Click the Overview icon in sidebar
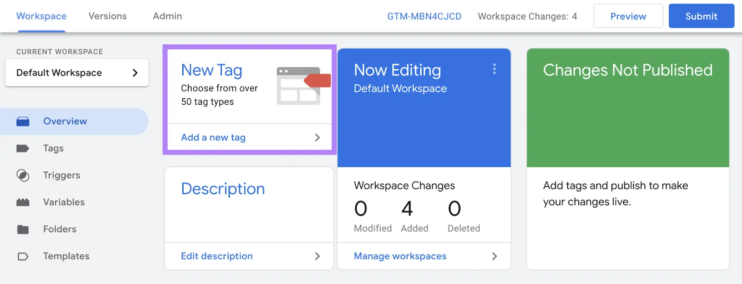The width and height of the screenshot is (742, 284). (23, 121)
